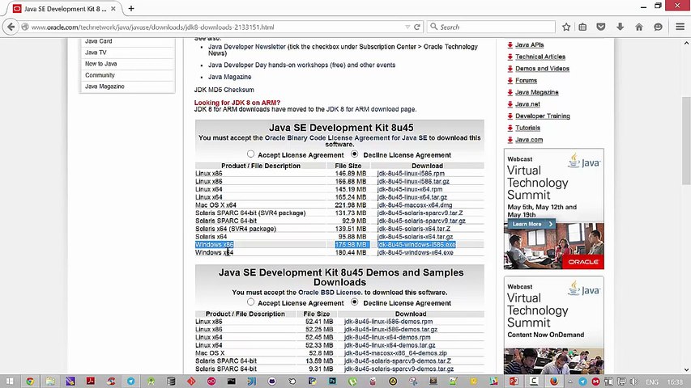Select Decline License Agreement for JDK 8u45
The image size is (691, 388).
click(x=354, y=154)
